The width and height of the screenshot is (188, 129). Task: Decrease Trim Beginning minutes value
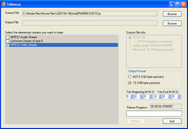[x=141, y=98]
